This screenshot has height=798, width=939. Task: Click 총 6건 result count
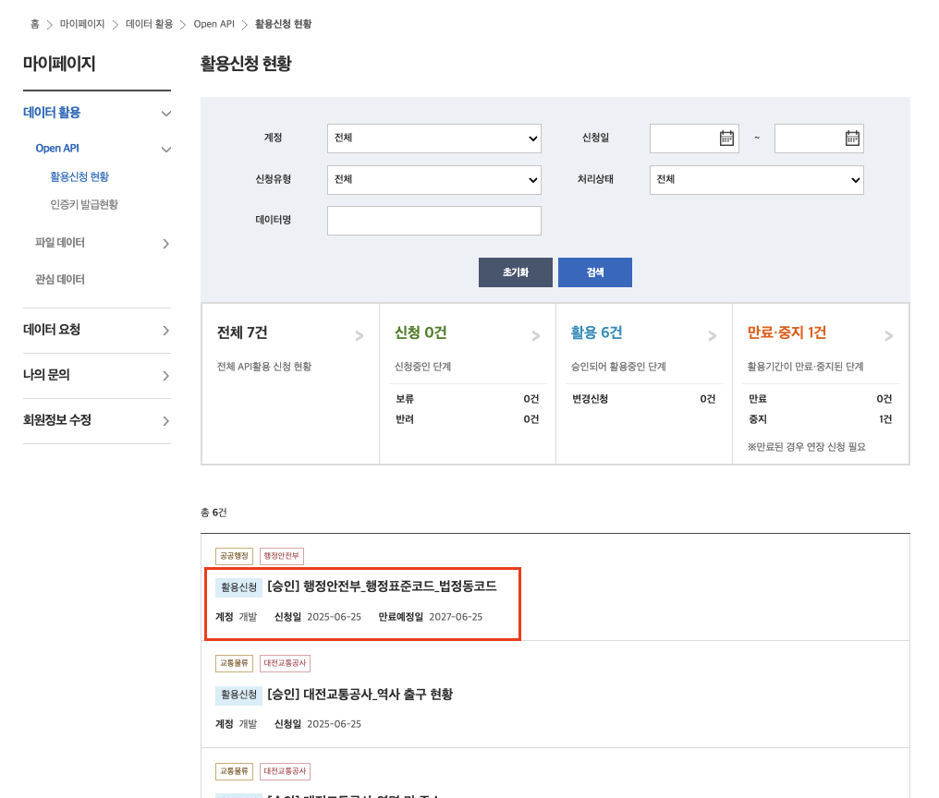click(x=213, y=513)
